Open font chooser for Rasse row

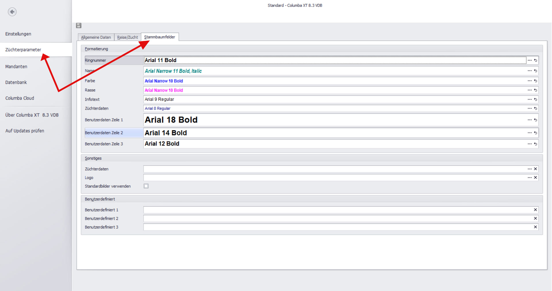(x=530, y=90)
